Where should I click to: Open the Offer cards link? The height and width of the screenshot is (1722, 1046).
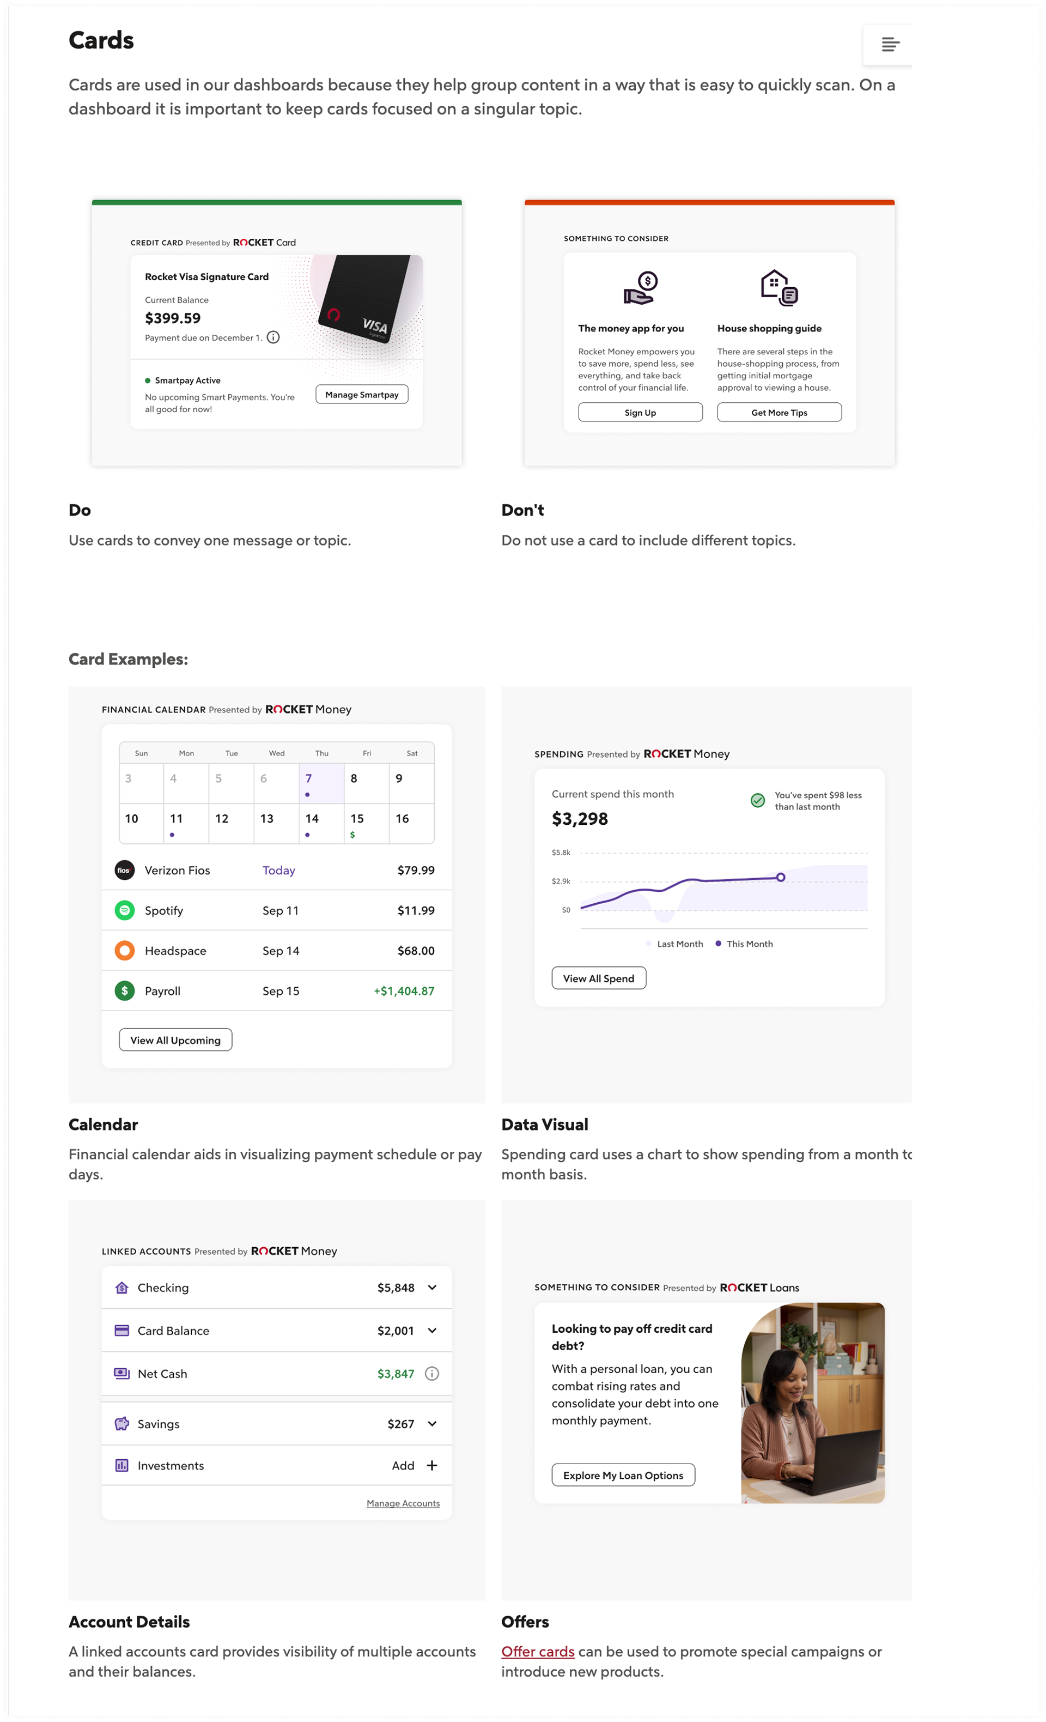(538, 1652)
